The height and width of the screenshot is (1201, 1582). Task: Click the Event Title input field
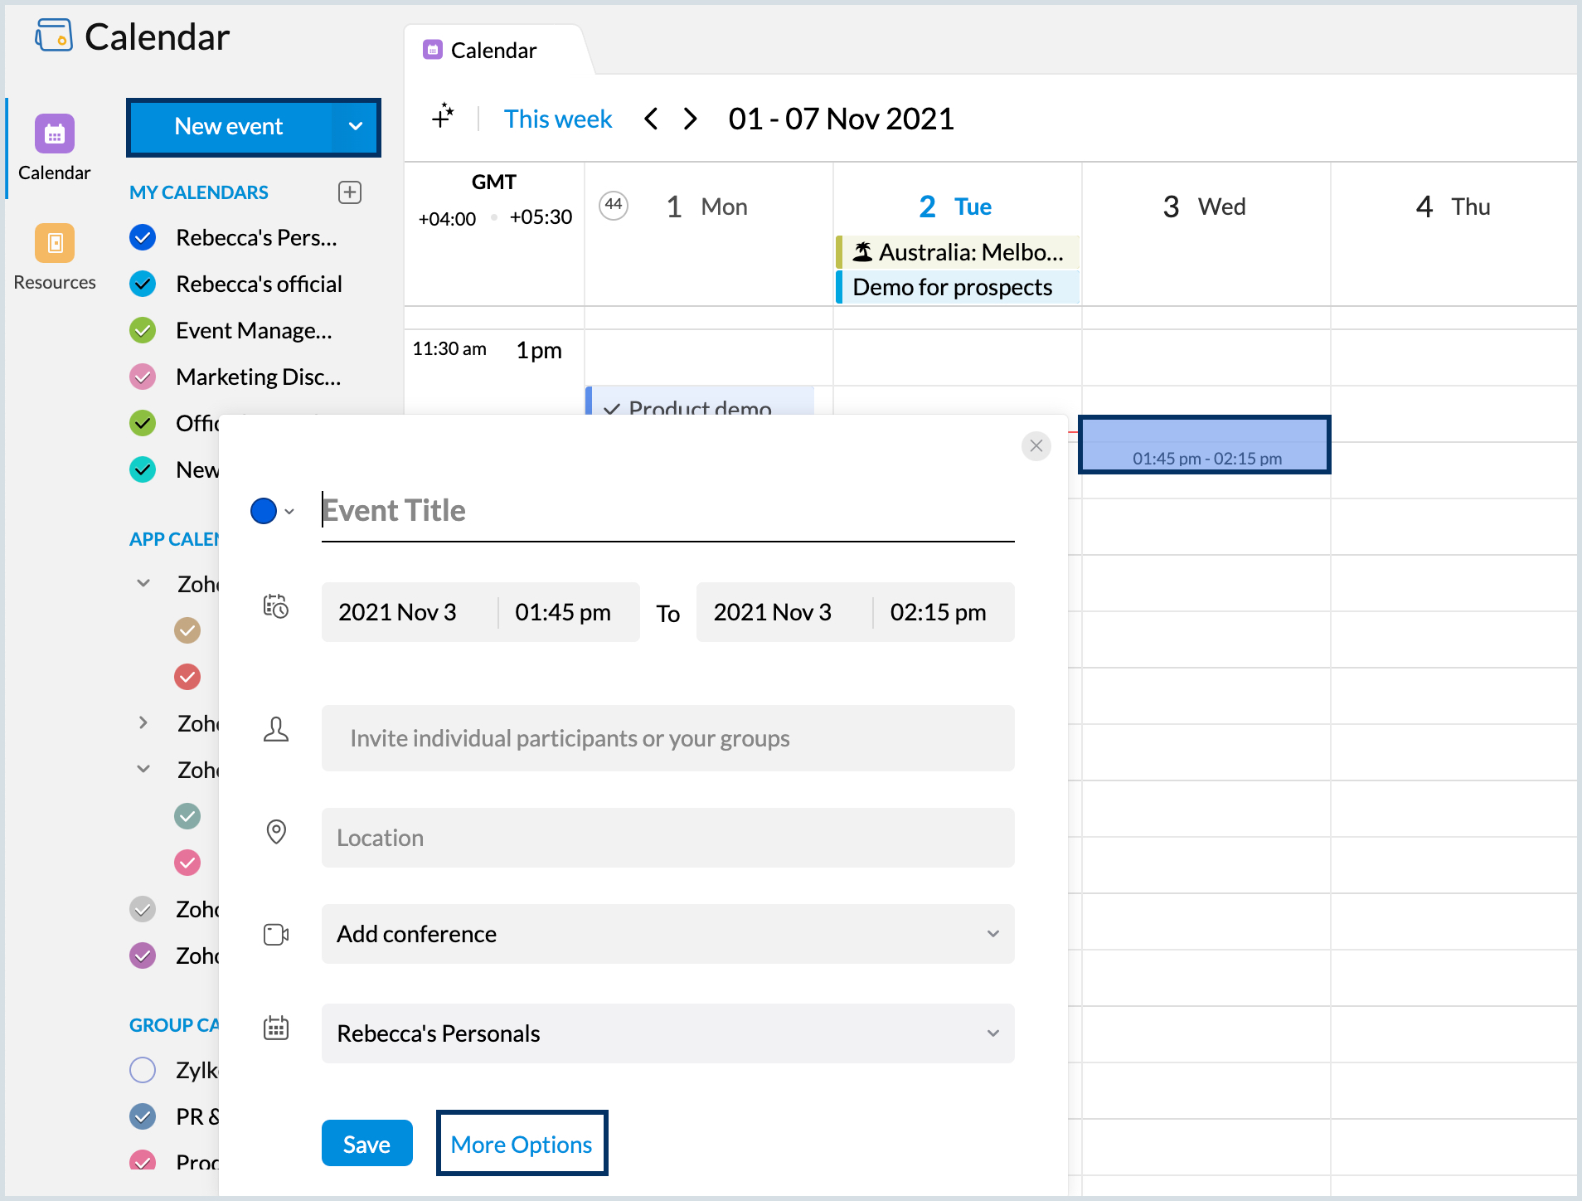[x=667, y=511]
